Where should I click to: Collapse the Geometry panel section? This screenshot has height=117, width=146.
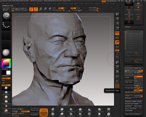[x=128, y=66]
